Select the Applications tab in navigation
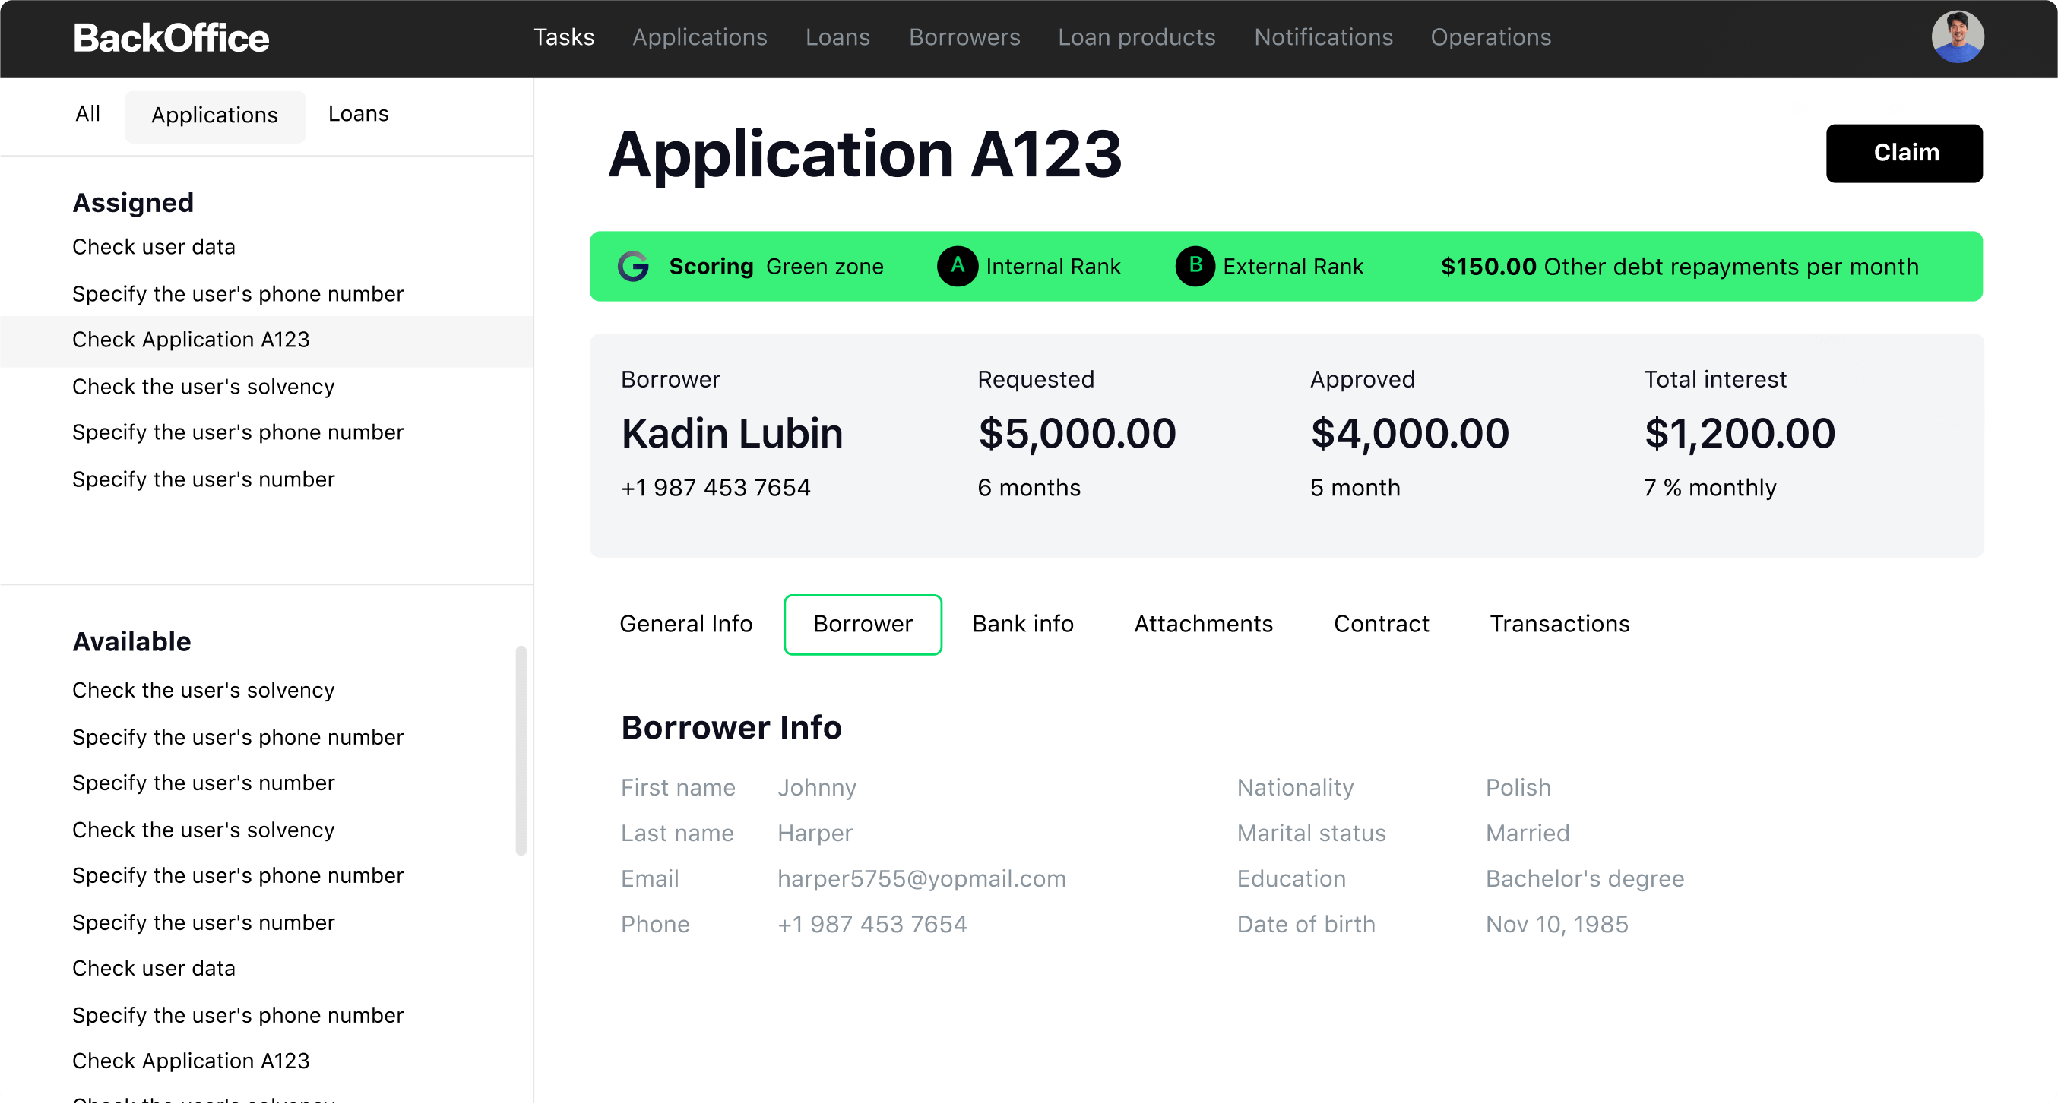This screenshot has height=1104, width=2058. pos(701,36)
